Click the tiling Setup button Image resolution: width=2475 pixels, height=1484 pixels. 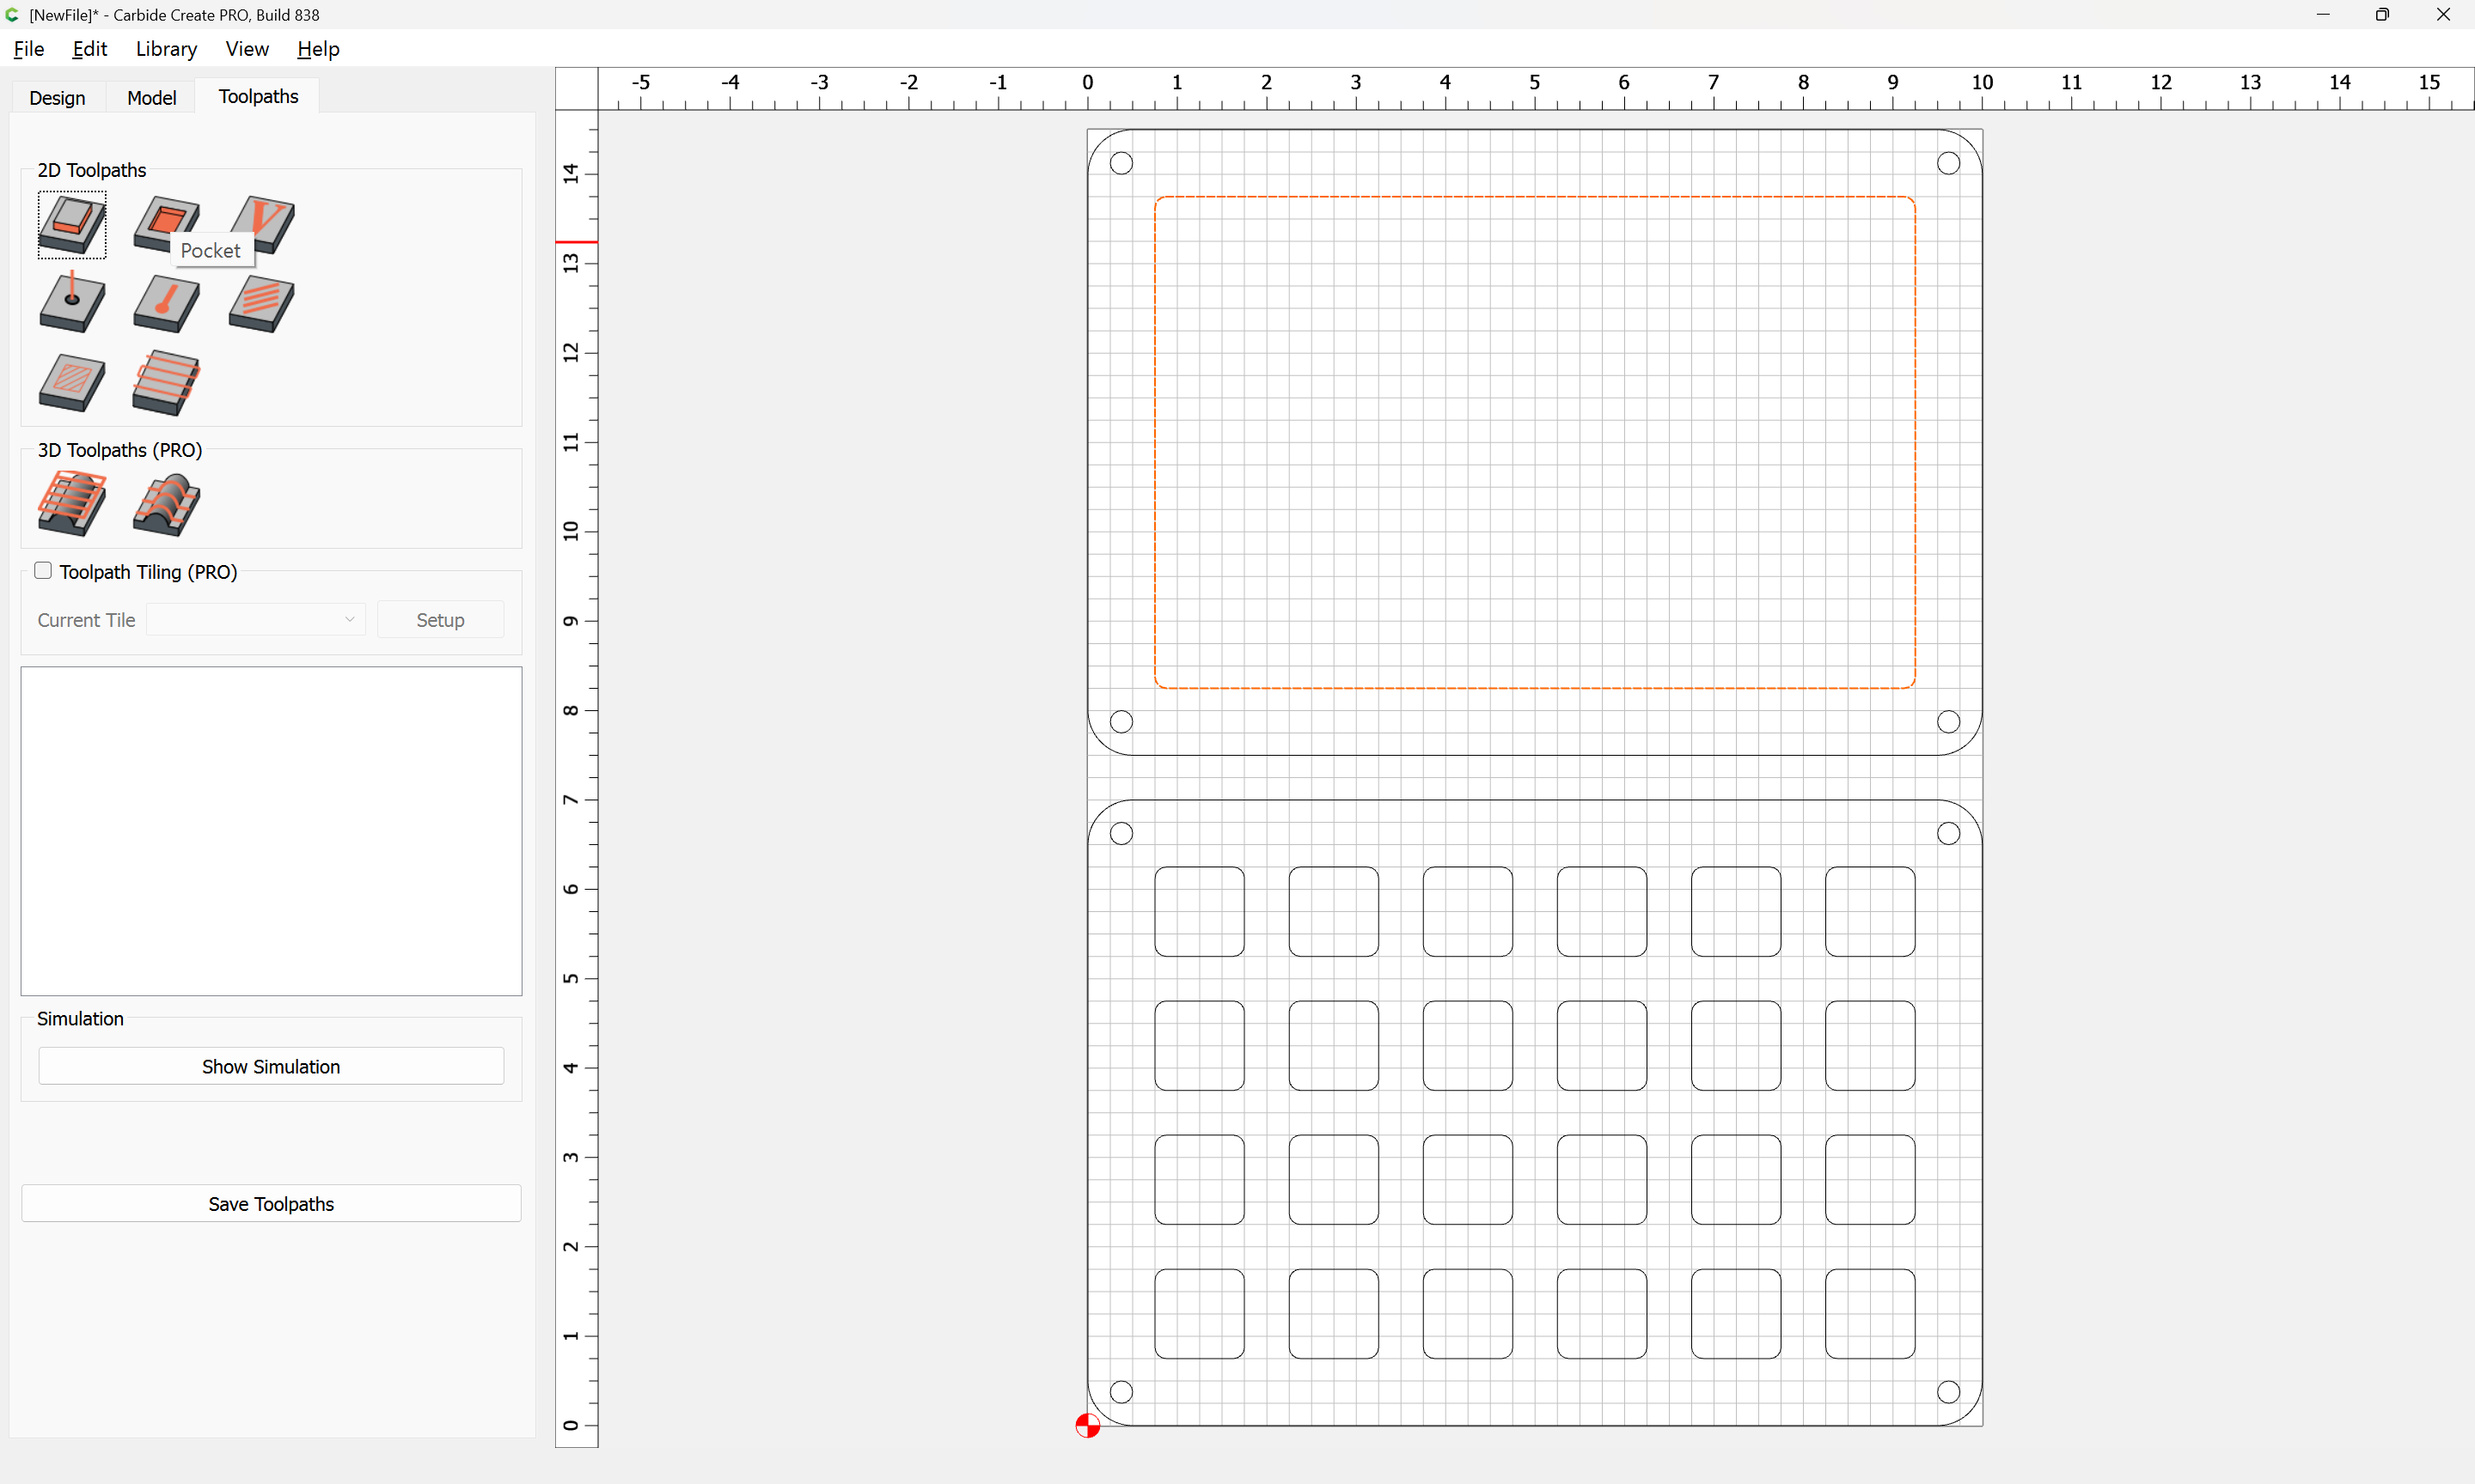coord(440,620)
